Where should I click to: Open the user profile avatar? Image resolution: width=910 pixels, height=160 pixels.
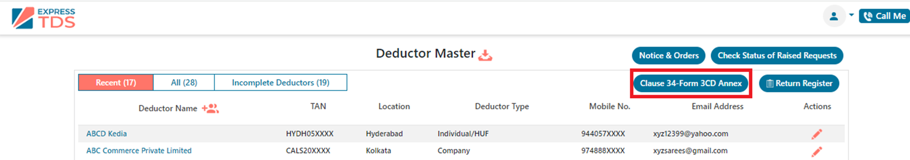coord(833,16)
